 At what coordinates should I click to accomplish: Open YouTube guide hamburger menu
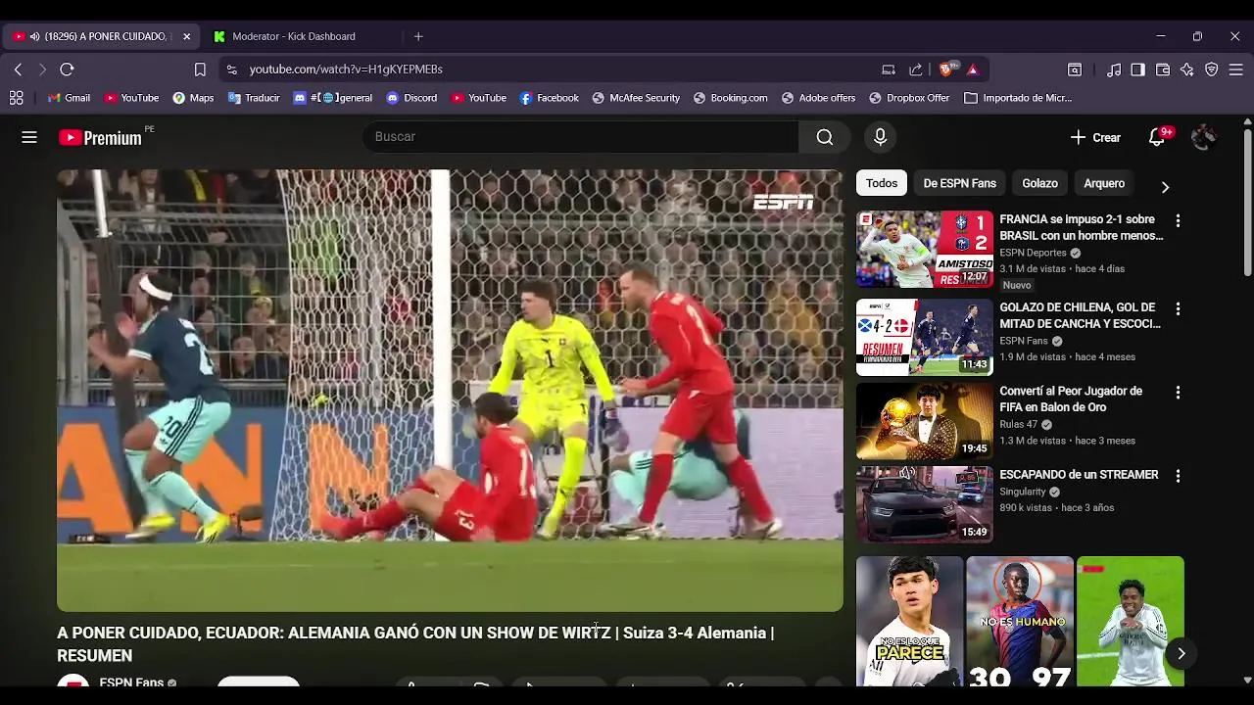click(x=29, y=137)
